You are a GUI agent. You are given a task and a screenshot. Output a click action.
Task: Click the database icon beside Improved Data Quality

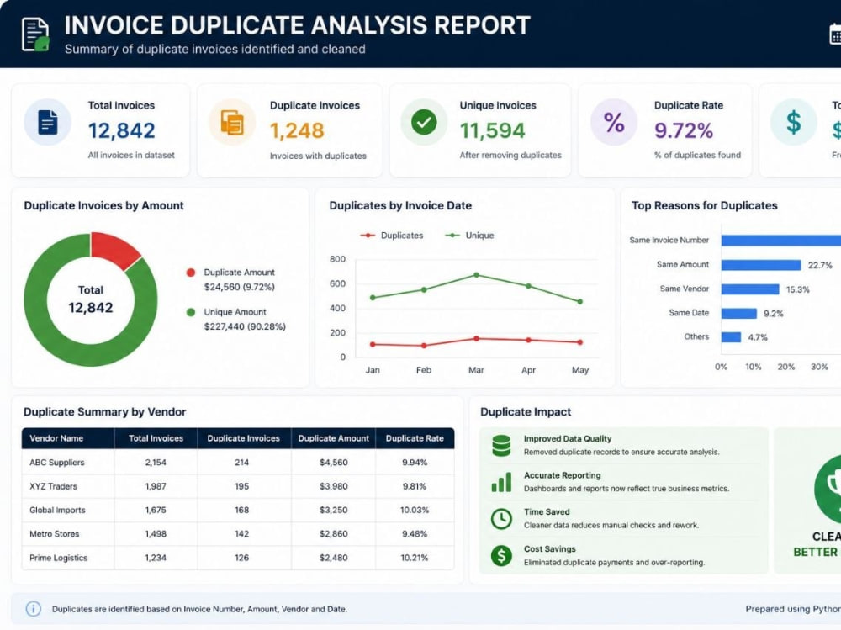501,446
